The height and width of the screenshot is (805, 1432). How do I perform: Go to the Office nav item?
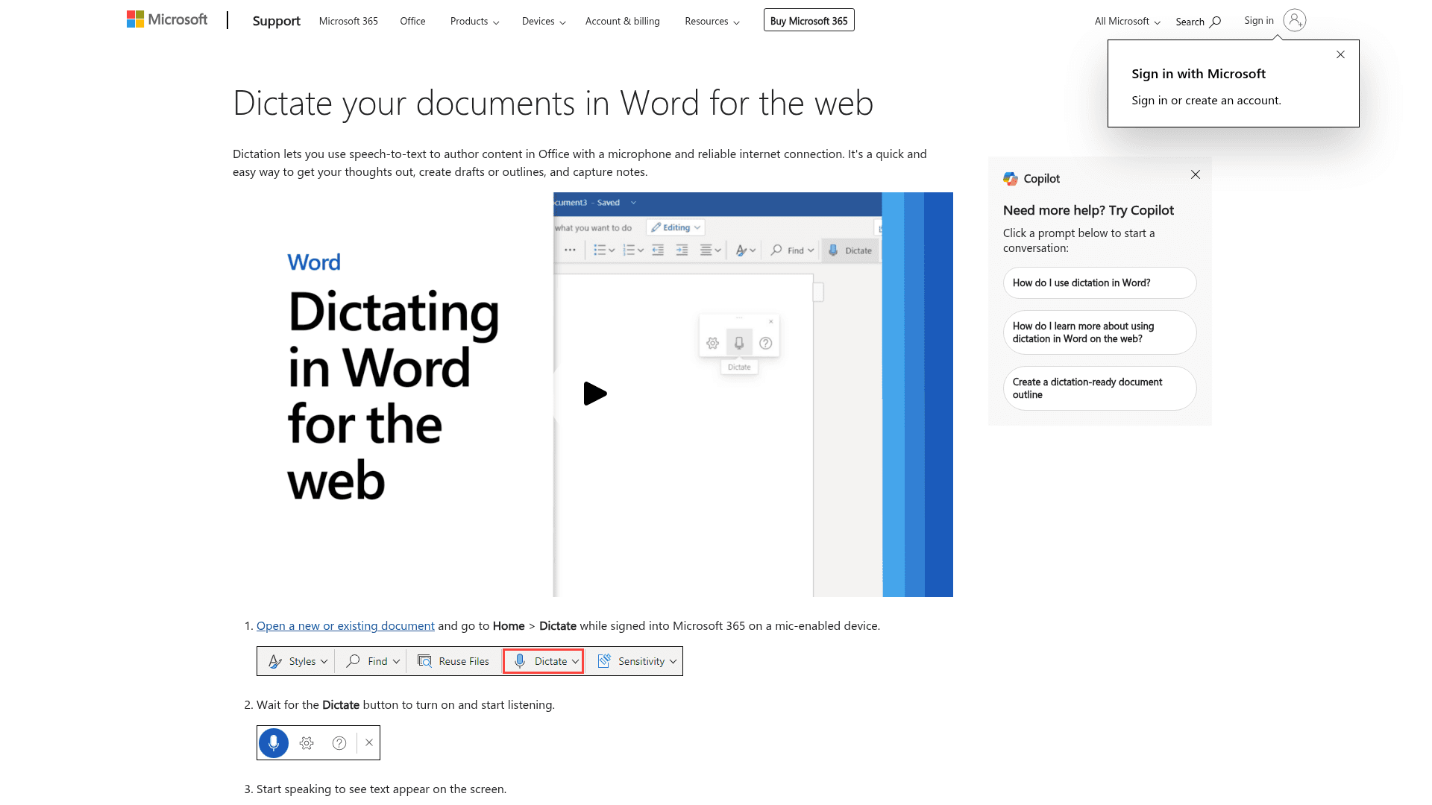pyautogui.click(x=412, y=21)
